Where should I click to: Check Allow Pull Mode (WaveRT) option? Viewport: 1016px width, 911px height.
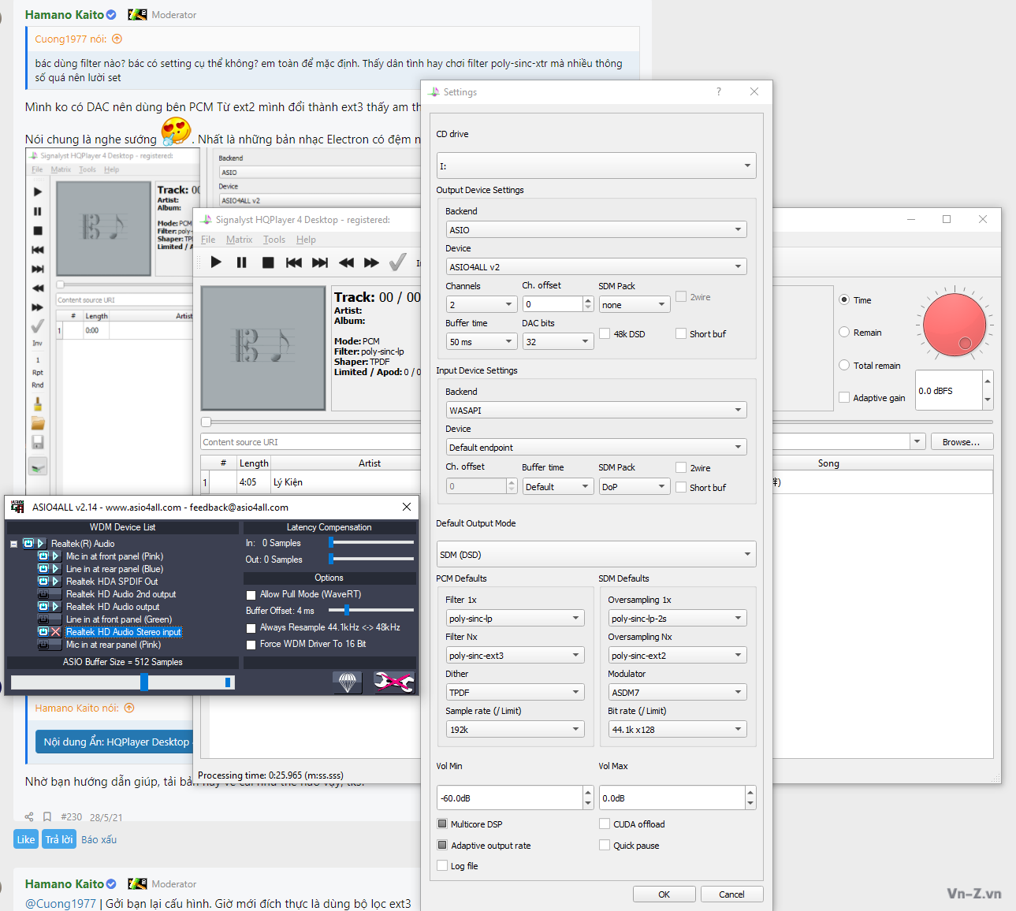click(x=251, y=595)
